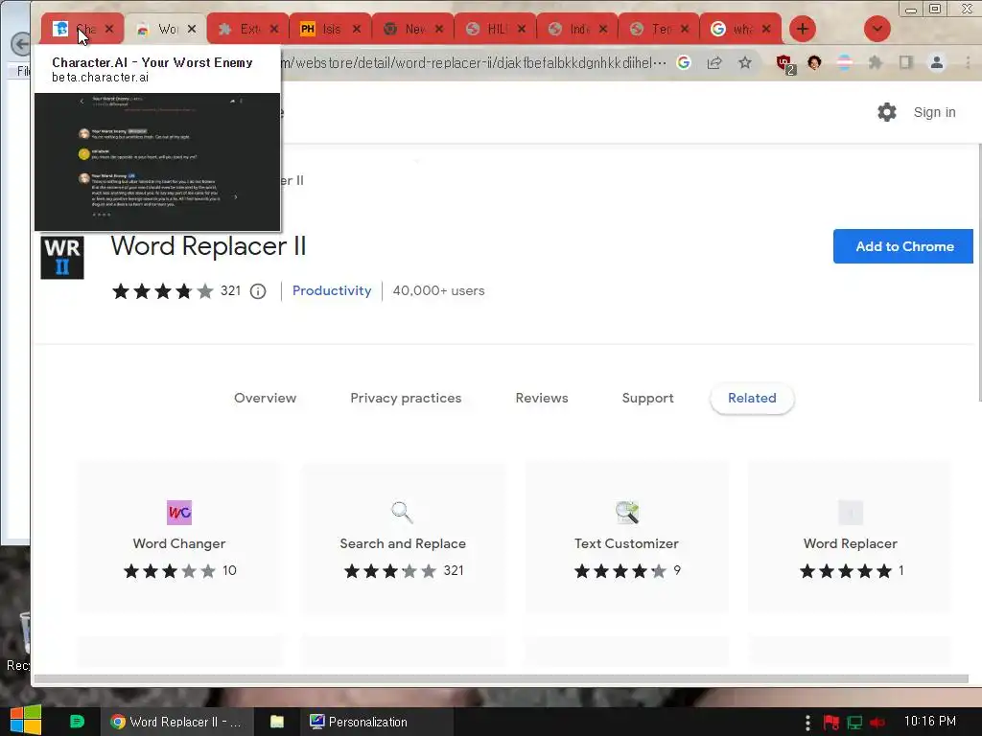Viewport: 982px width, 736px height.
Task: Close the Extensions tab
Action: (x=273, y=29)
